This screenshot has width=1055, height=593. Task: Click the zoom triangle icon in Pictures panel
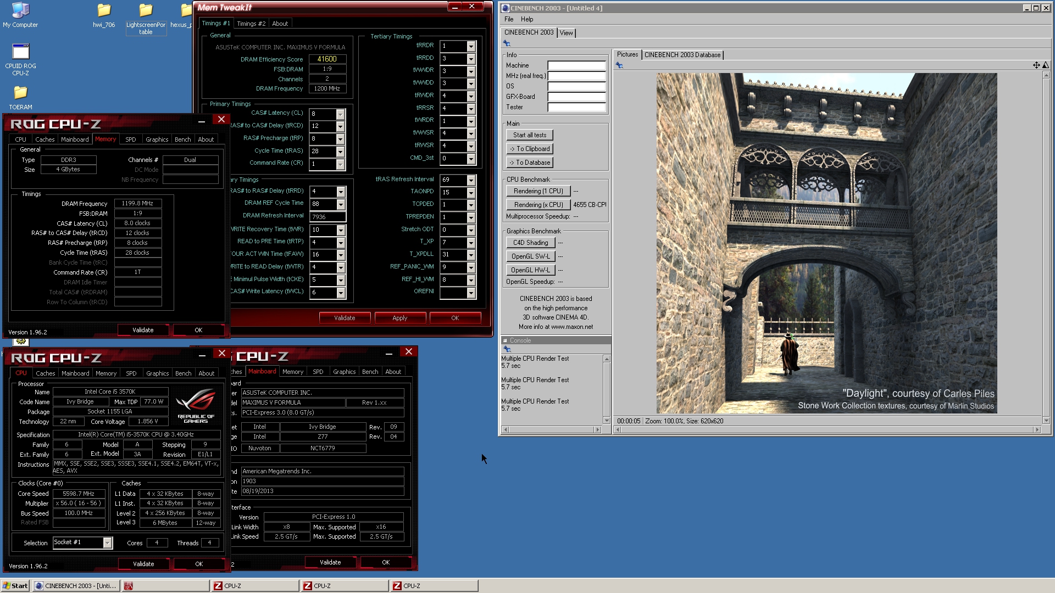tap(1045, 65)
